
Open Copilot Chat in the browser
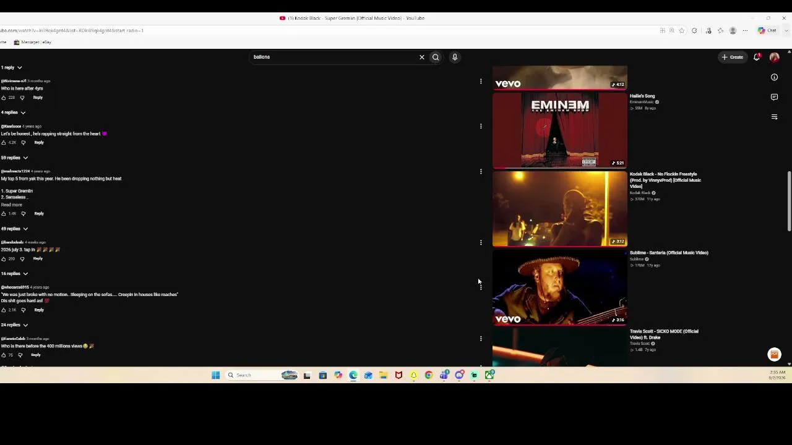(767, 30)
